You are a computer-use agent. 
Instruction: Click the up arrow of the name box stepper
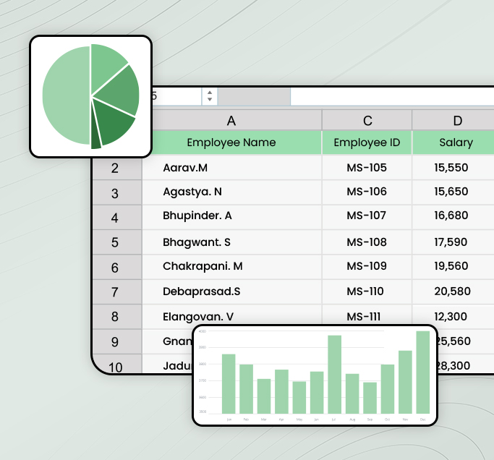pos(210,93)
